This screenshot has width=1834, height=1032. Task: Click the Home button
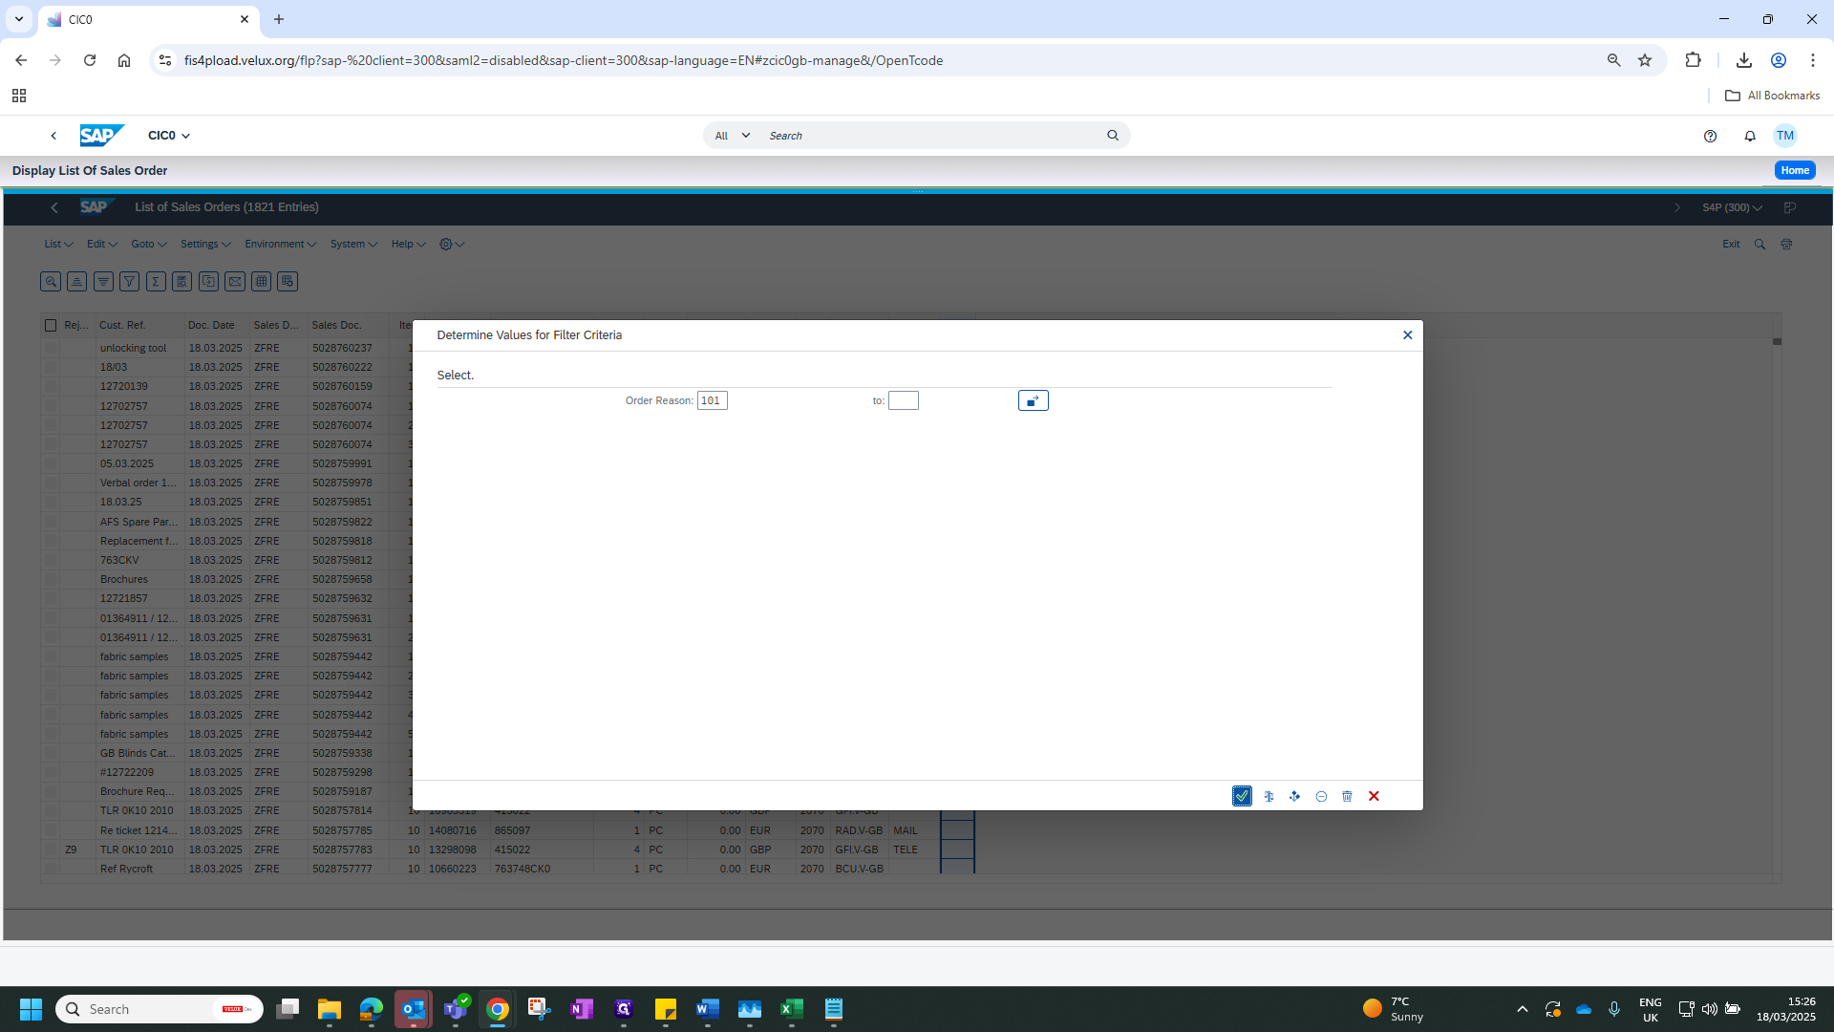click(1795, 170)
